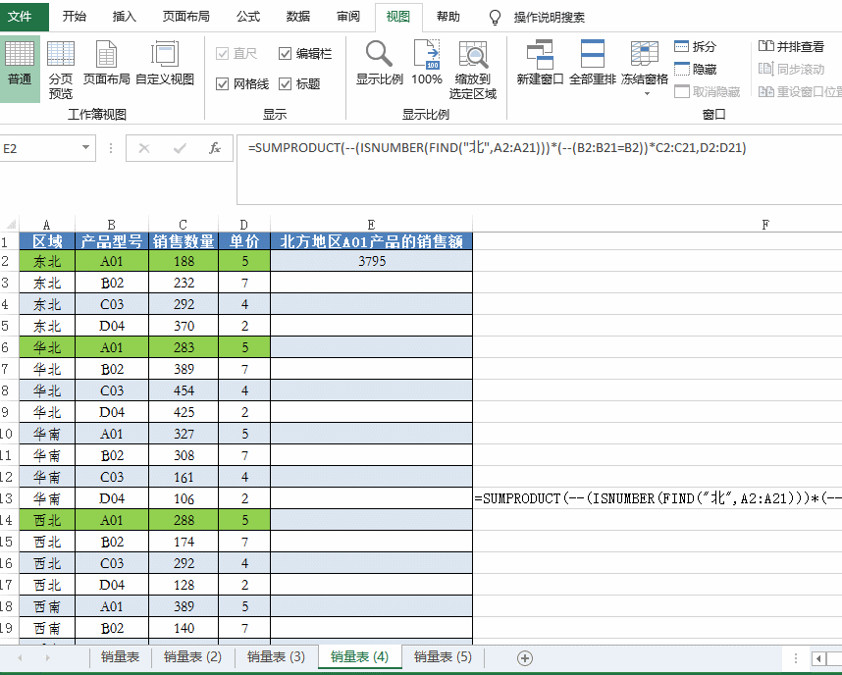The image size is (842, 675).
Task: Toggle the 标题 headings checkbox
Action: [x=286, y=84]
